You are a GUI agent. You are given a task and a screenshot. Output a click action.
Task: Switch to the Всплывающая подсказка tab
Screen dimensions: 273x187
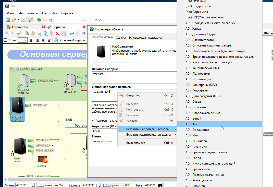[x=145, y=38]
